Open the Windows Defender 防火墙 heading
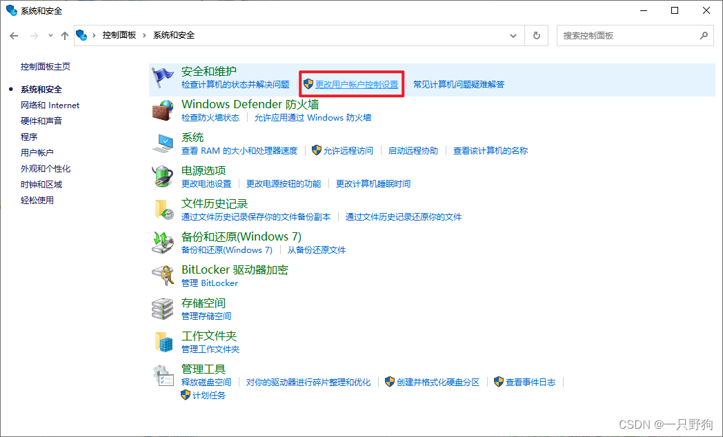 [250, 105]
